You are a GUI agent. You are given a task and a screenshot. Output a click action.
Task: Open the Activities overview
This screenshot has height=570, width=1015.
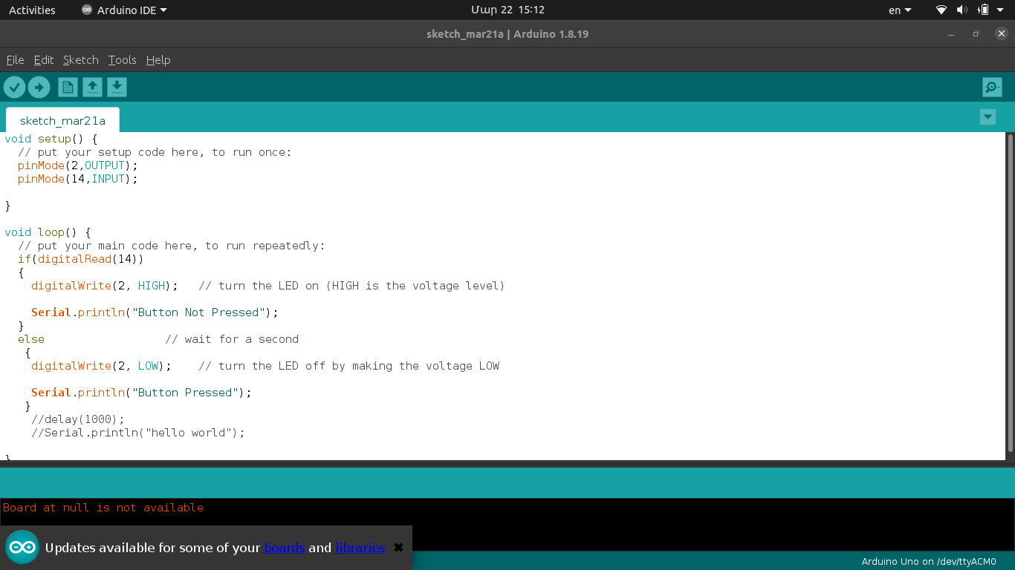coord(32,10)
